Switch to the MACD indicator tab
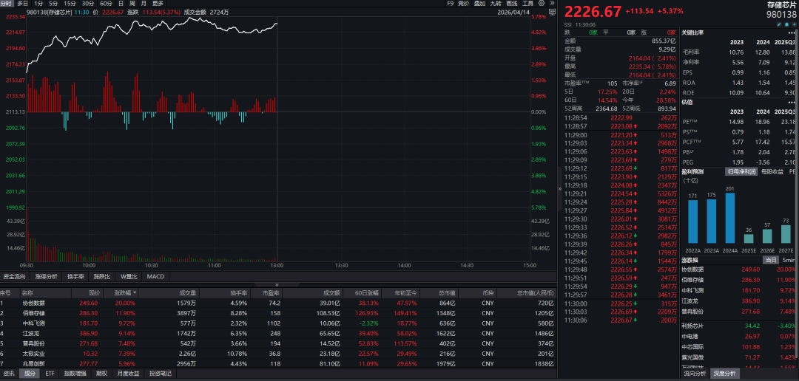Image resolution: width=799 pixels, height=381 pixels. pyautogui.click(x=155, y=276)
